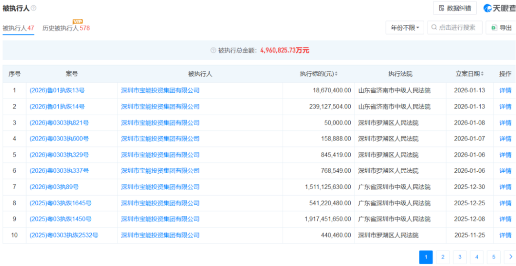
Task: Export data with 导出 button
Action: pyautogui.click(x=501, y=28)
